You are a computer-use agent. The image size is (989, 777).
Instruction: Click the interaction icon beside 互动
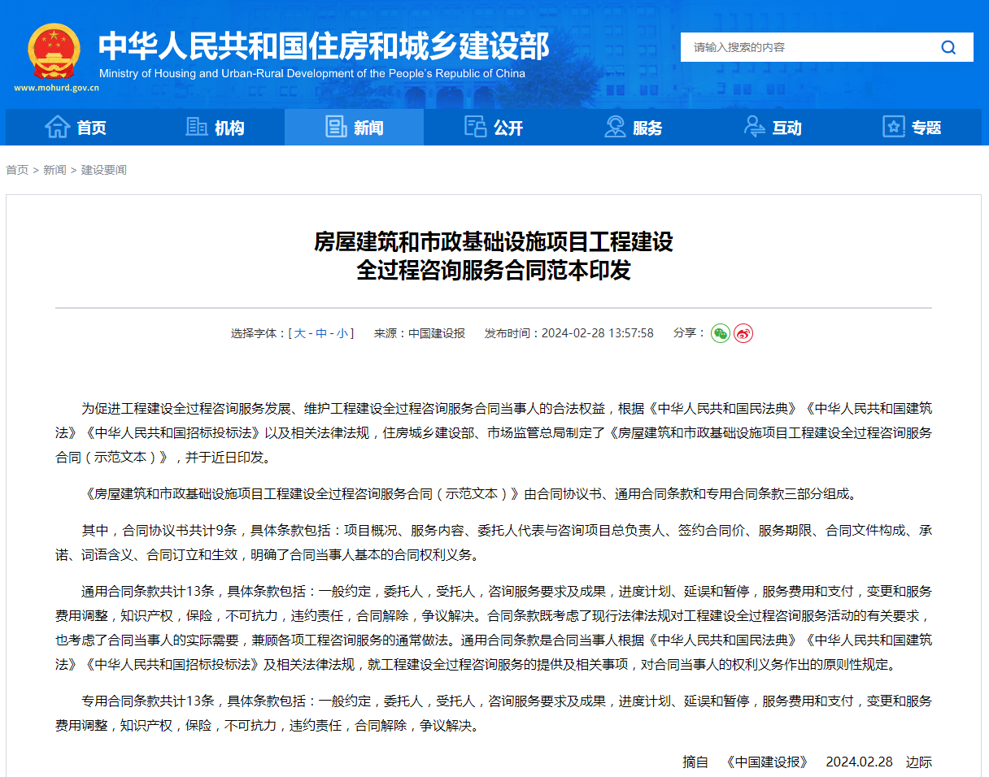(755, 128)
